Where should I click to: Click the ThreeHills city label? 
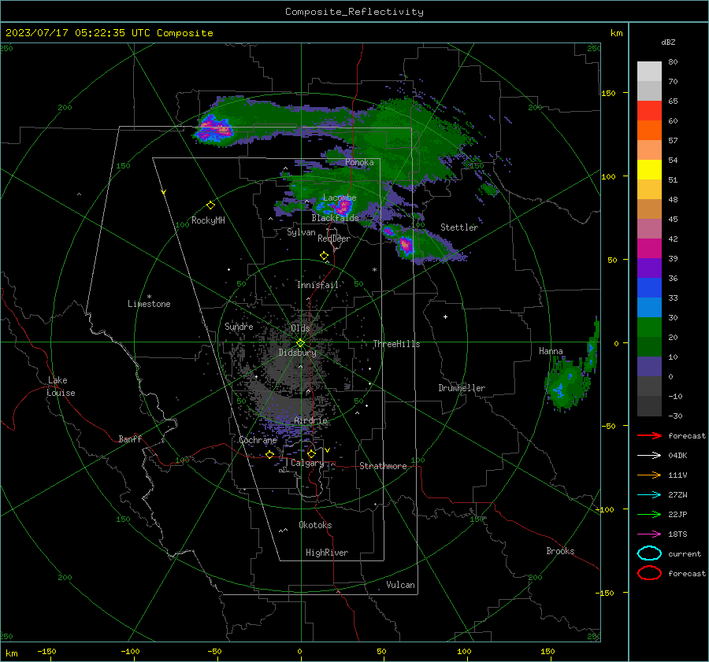(x=396, y=344)
